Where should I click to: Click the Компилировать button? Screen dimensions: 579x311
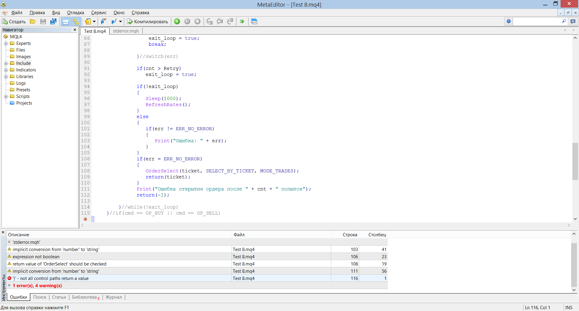point(147,21)
